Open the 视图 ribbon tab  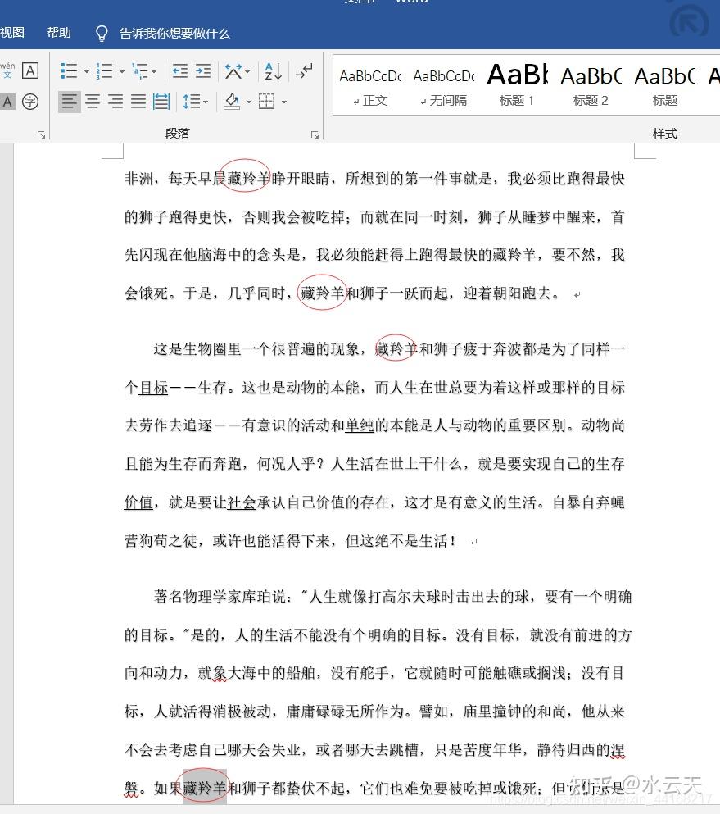(x=12, y=33)
